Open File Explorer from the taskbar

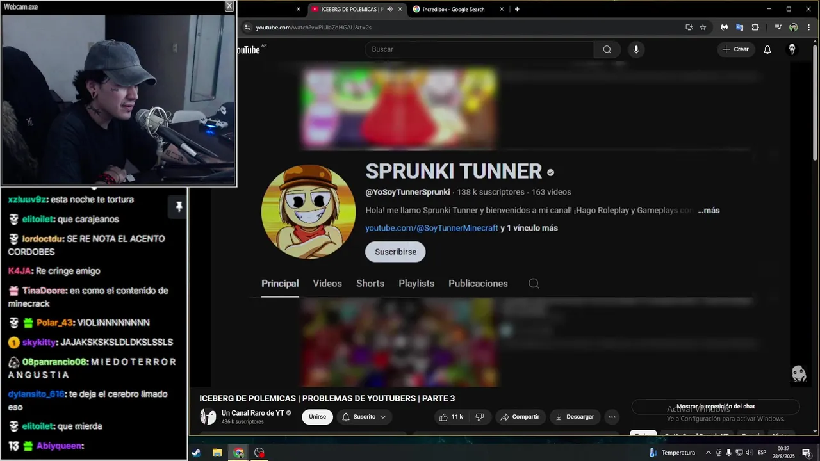pyautogui.click(x=217, y=453)
